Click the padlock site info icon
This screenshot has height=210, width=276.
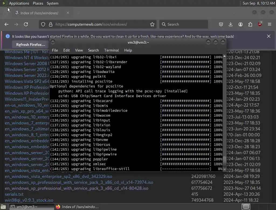(x=51, y=24)
